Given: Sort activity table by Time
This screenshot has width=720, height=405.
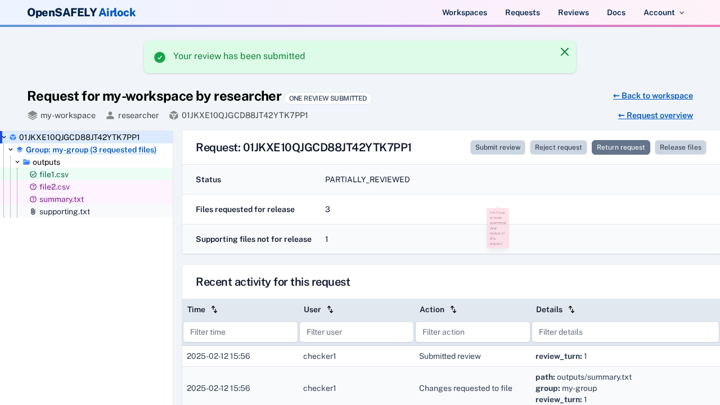Looking at the screenshot, I should (x=214, y=309).
